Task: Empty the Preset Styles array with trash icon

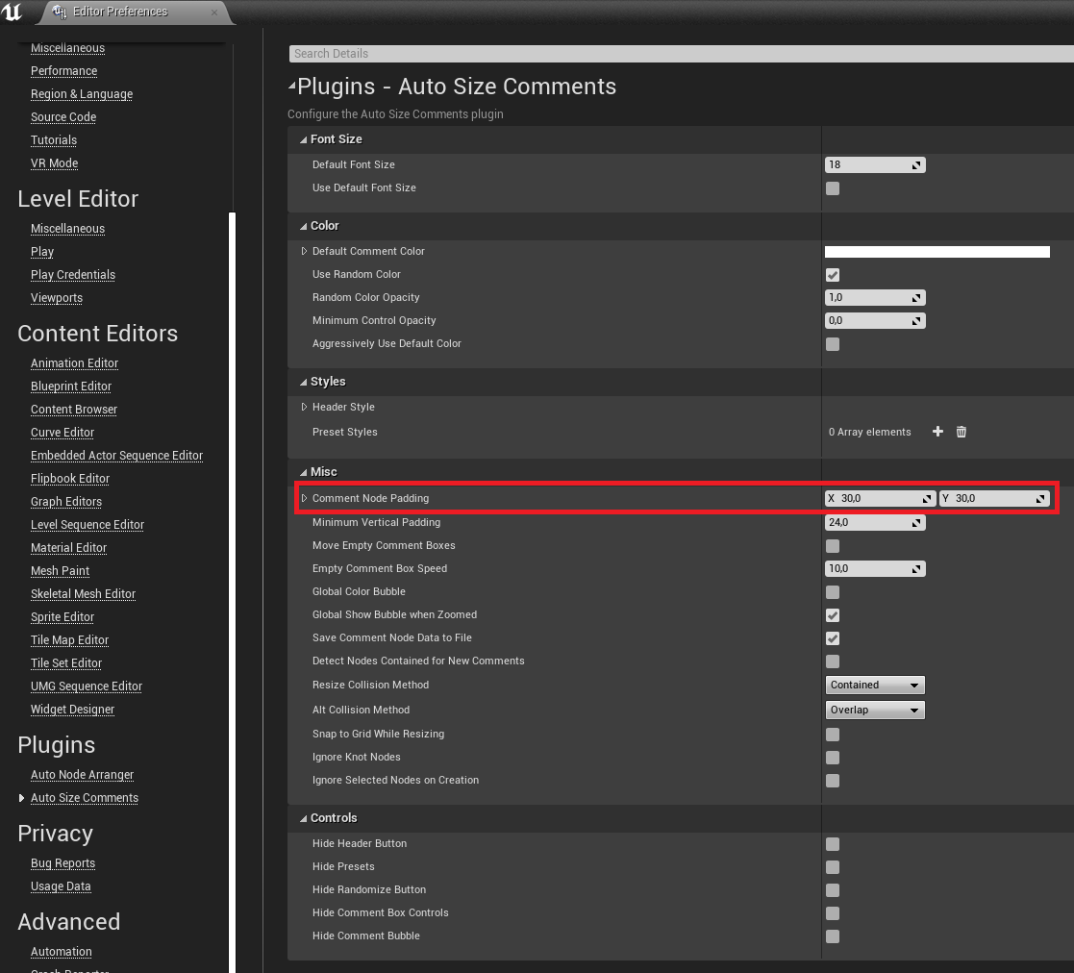Action: (961, 432)
